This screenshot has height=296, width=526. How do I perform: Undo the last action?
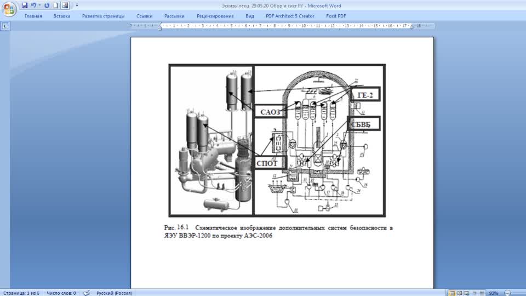[x=33, y=5]
